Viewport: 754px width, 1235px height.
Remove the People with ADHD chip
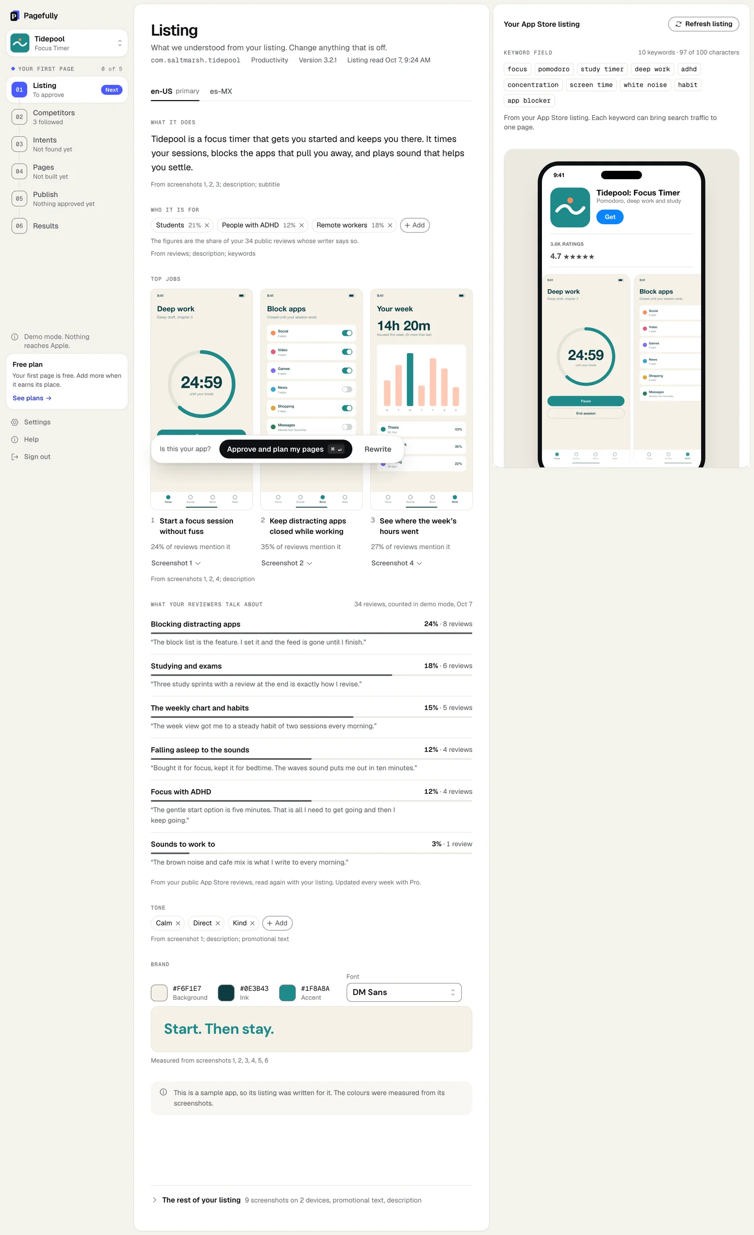[302, 225]
